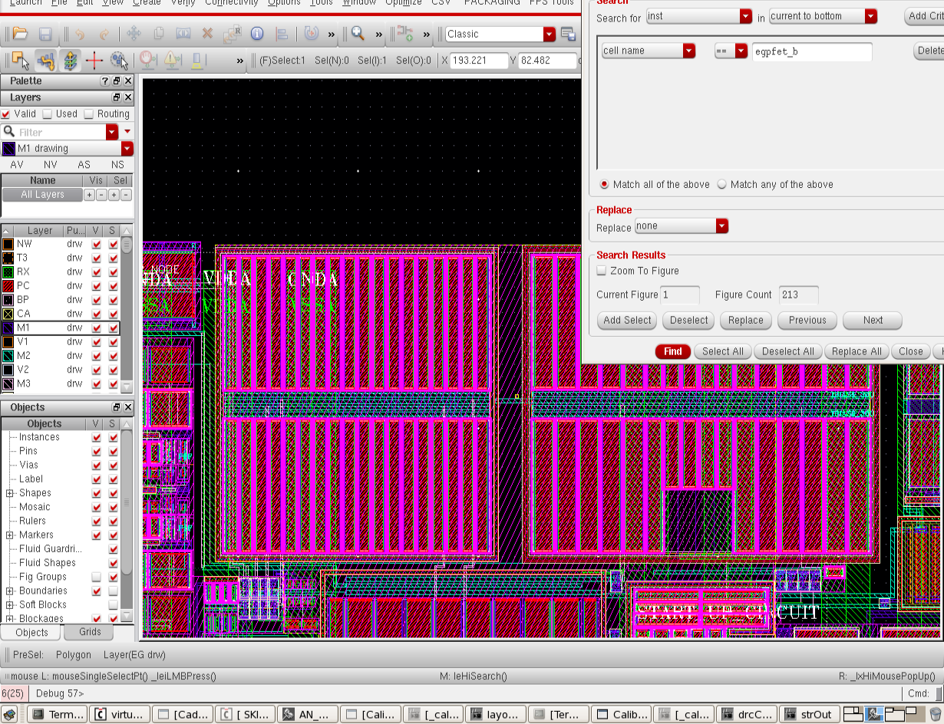The image size is (944, 724).
Task: Click the Open folder icon in toolbar
Action: click(21, 34)
